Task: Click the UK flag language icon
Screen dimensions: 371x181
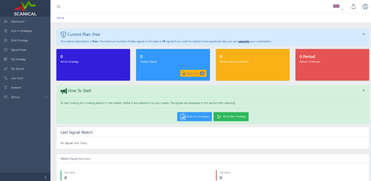Action: pos(336,6)
